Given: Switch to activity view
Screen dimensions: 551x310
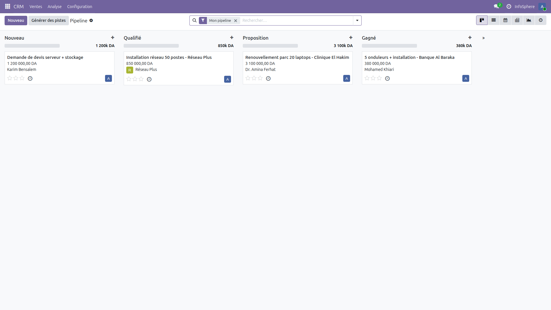Looking at the screenshot, I should tap(541, 20).
